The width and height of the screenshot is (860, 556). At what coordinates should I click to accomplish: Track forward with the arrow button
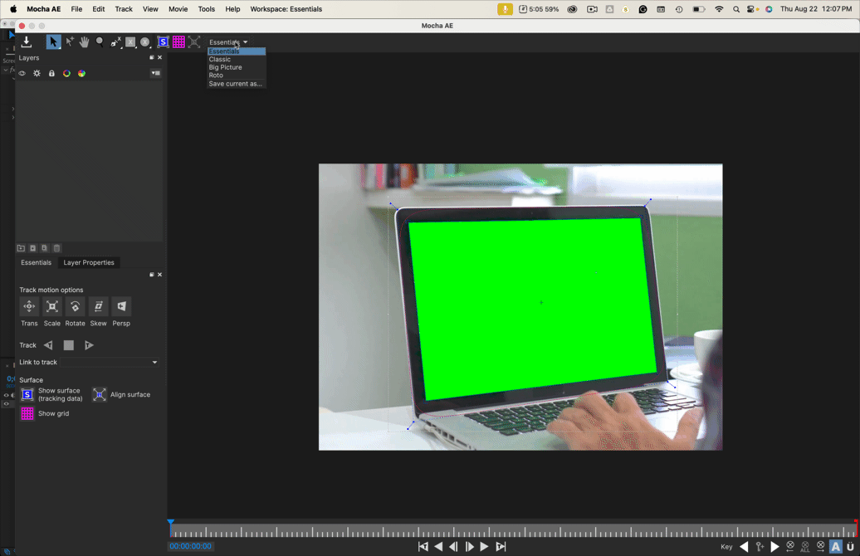(x=89, y=345)
